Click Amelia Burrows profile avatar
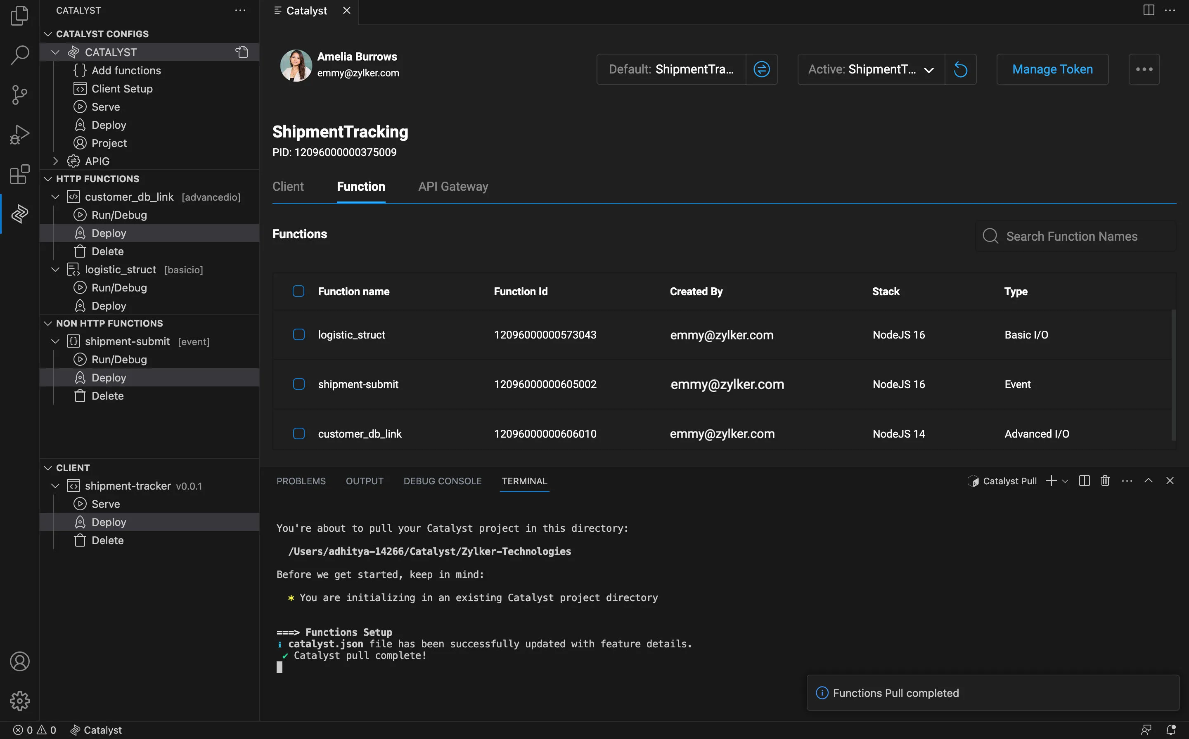 [296, 65]
